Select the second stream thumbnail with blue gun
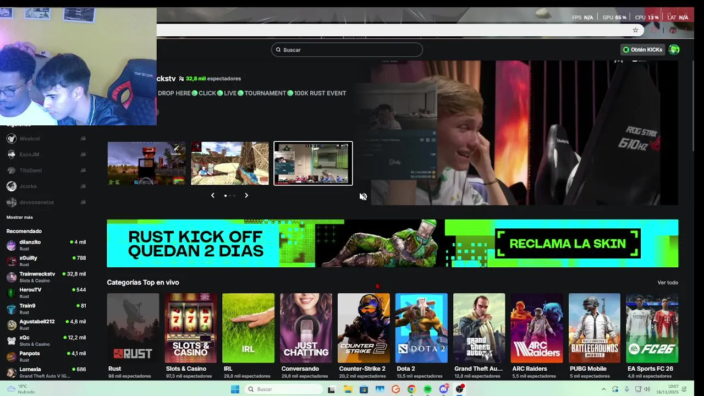Viewport: 704px width, 396px height. click(230, 163)
